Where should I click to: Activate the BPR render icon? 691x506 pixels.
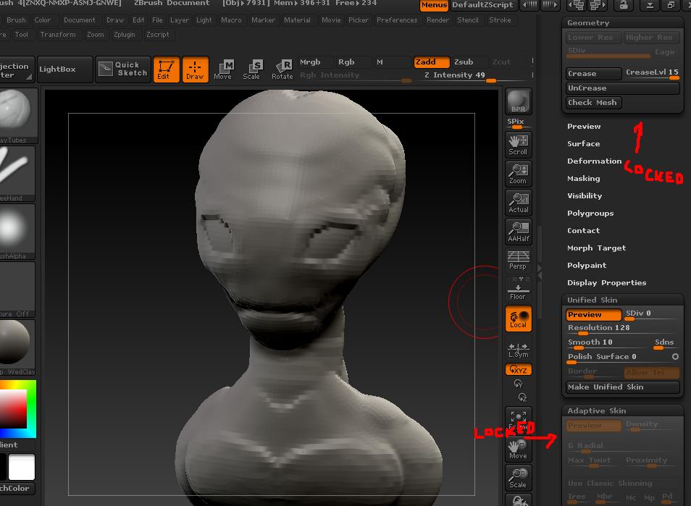[518, 101]
